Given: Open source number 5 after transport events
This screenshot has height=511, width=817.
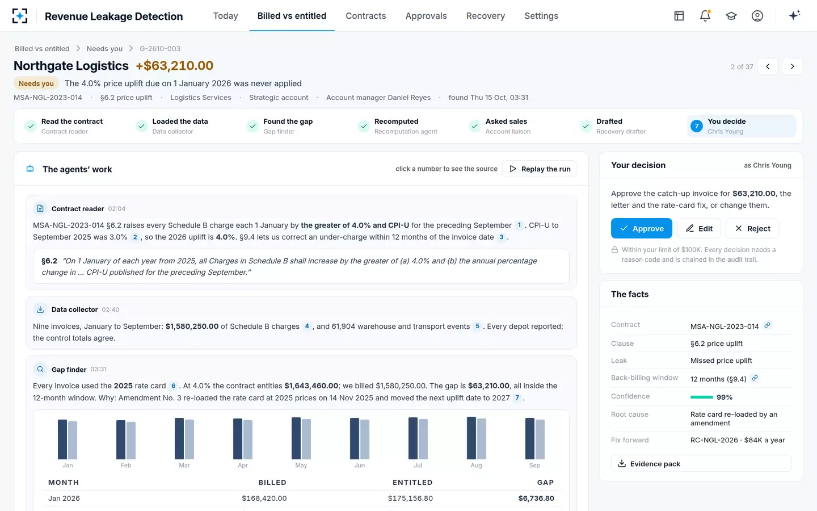Looking at the screenshot, I should [477, 326].
